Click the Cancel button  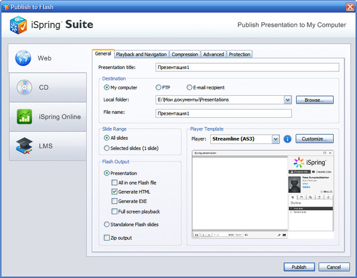point(334,267)
